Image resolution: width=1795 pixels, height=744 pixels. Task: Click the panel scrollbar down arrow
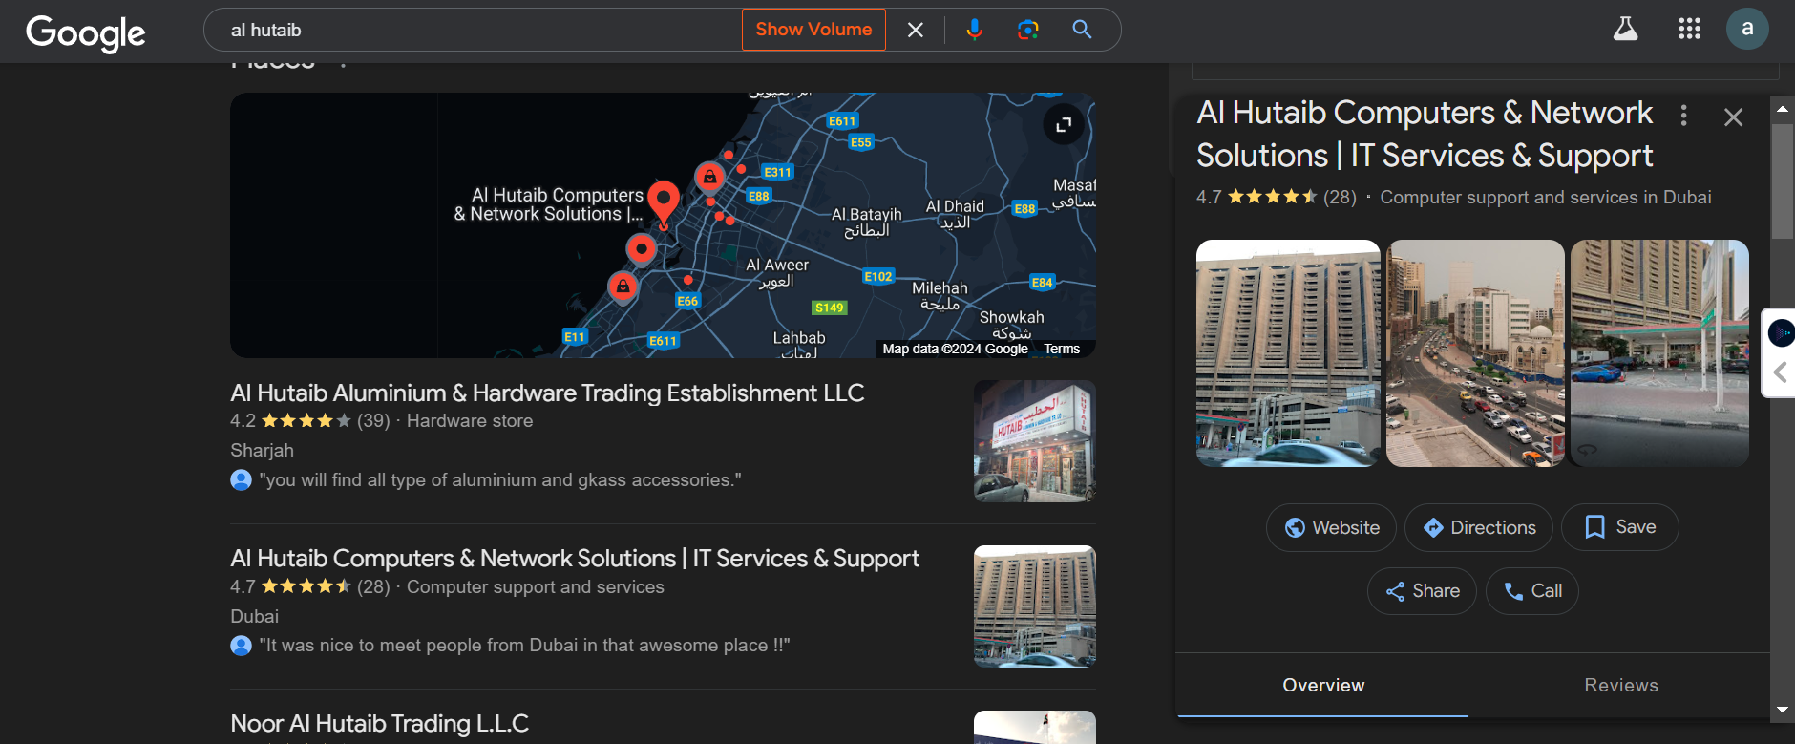coord(1782,710)
